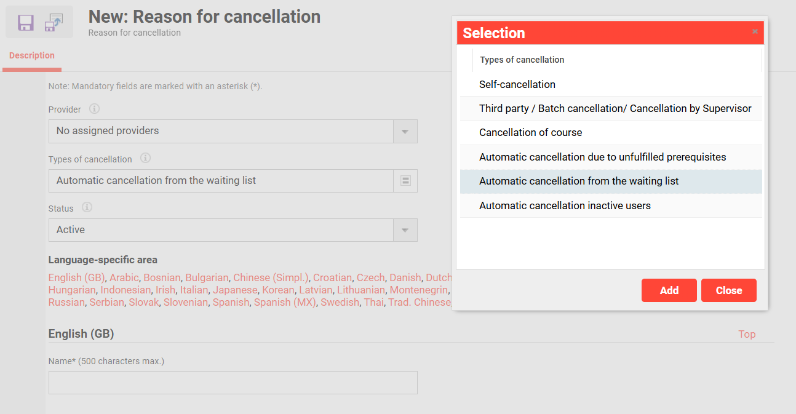The image size is (796, 414).
Task: Click the Save icon
Action: (x=25, y=22)
